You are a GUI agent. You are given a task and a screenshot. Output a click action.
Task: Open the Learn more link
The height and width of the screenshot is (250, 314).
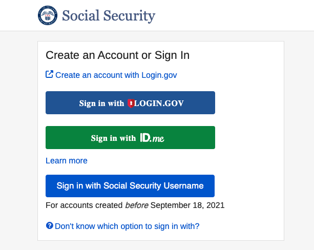tap(67, 161)
